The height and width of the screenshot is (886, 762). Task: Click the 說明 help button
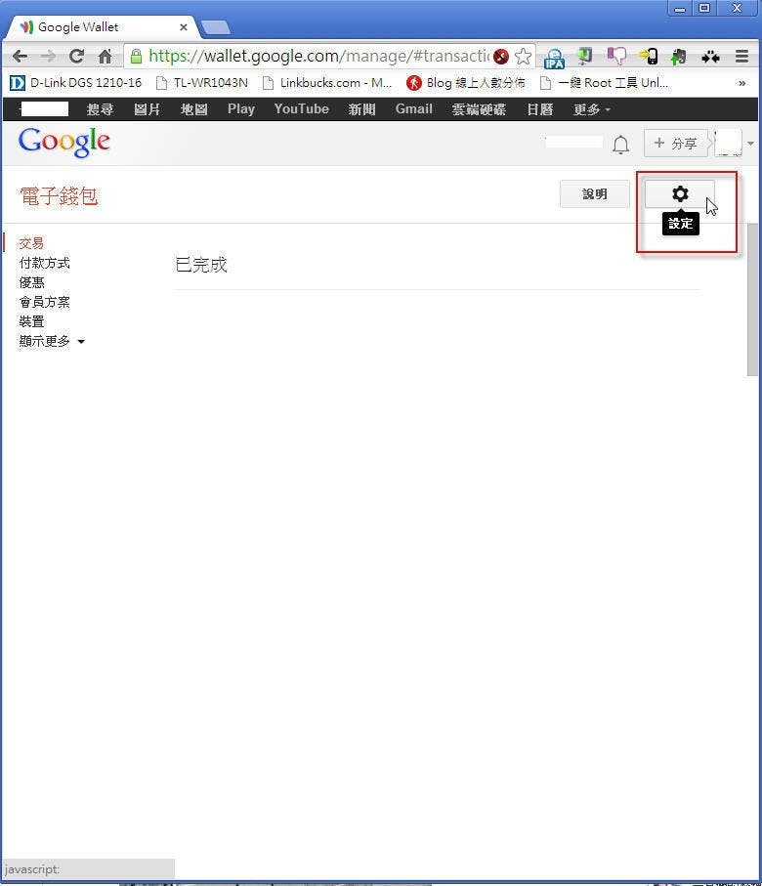595,193
